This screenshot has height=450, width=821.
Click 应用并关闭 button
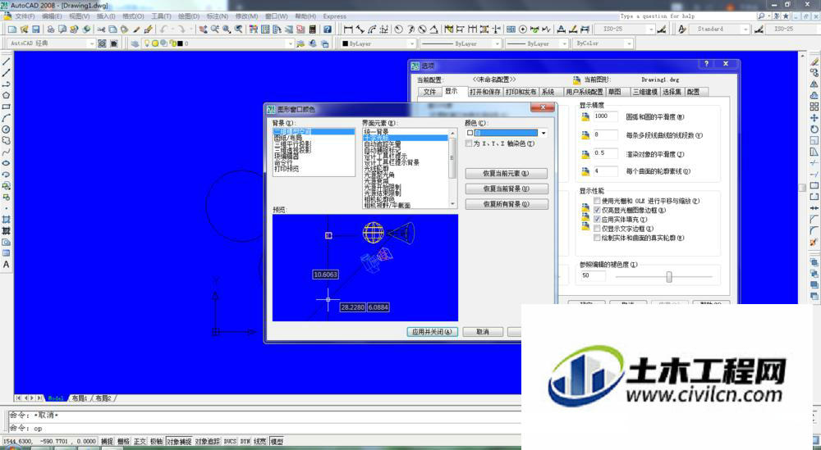[x=432, y=332]
